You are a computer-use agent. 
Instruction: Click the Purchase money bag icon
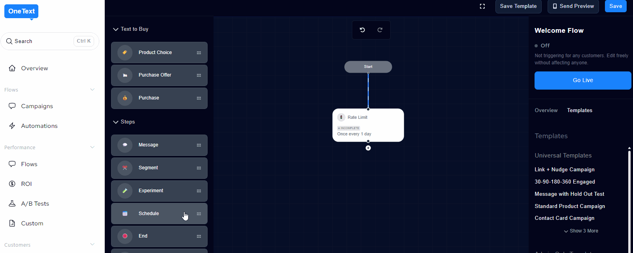(125, 98)
